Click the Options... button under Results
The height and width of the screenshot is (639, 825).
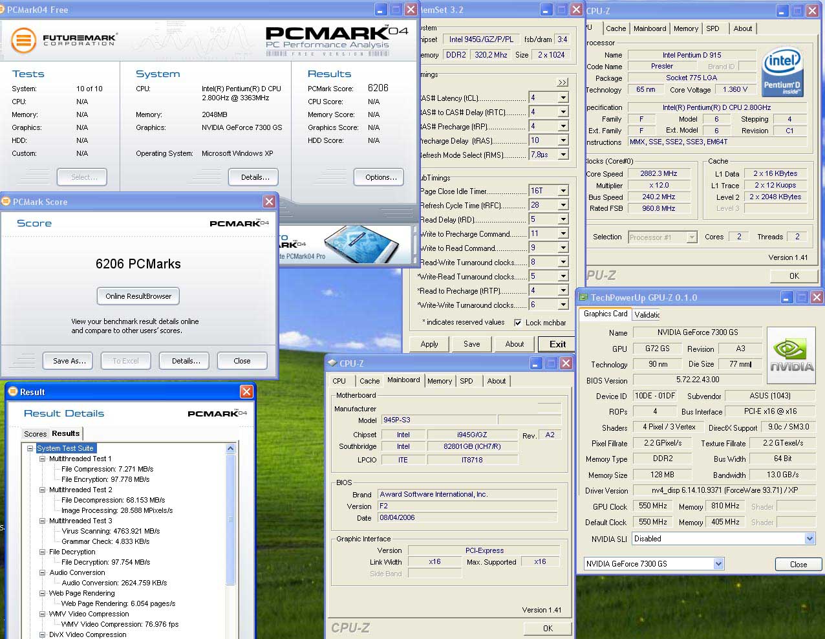(380, 177)
